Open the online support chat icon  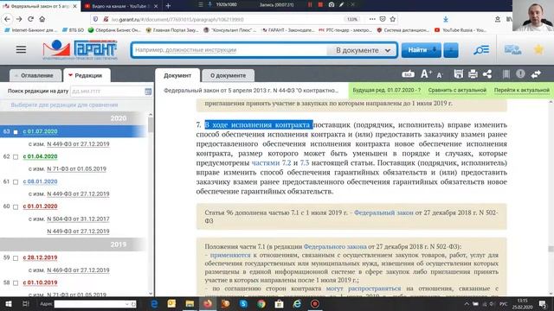[x=512, y=50]
